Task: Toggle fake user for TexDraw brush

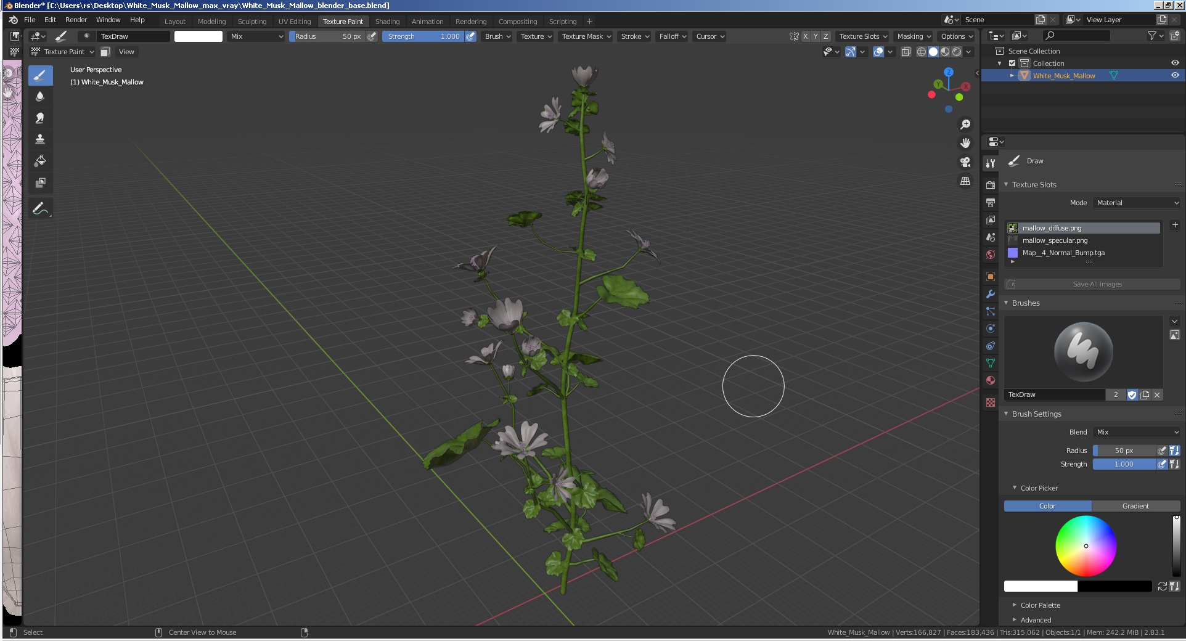Action: tap(1132, 395)
